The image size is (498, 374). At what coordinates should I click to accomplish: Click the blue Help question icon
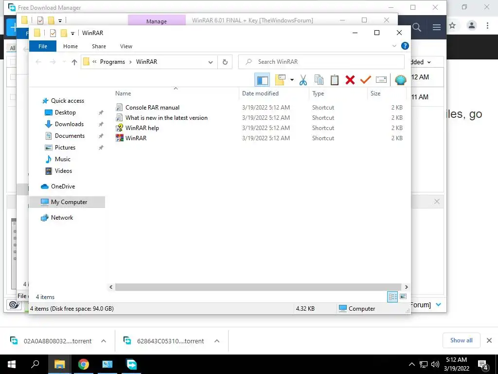[405, 46]
